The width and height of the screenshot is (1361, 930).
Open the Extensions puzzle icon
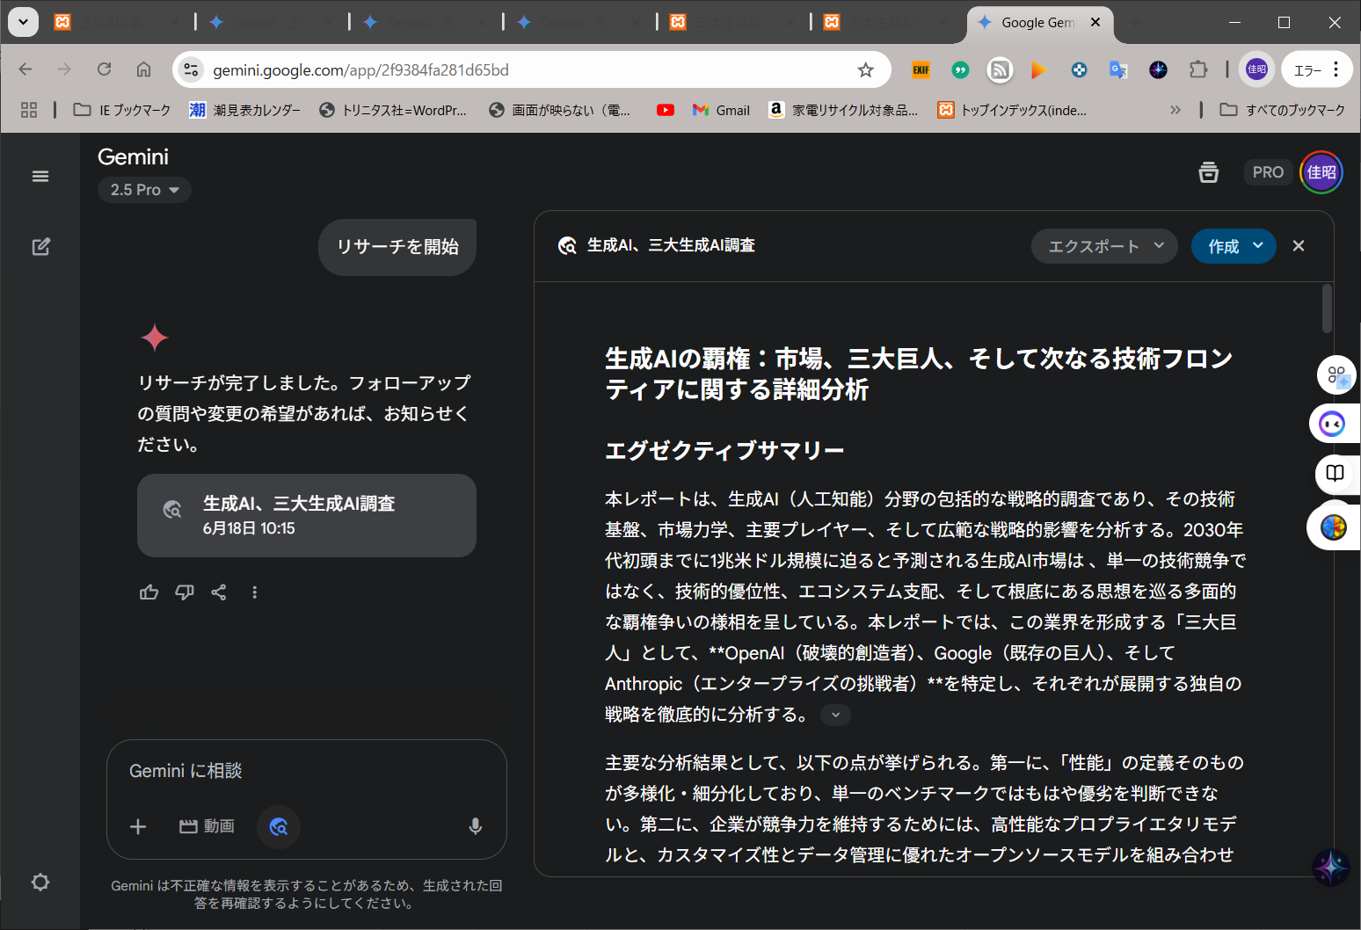[x=1197, y=69]
